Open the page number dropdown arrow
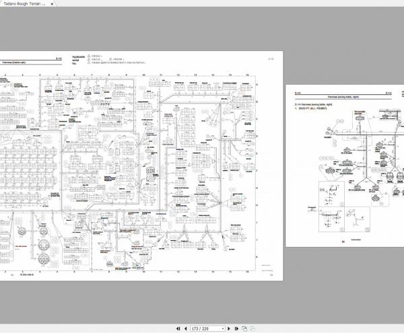This screenshot has width=404, height=333. pyautogui.click(x=223, y=329)
